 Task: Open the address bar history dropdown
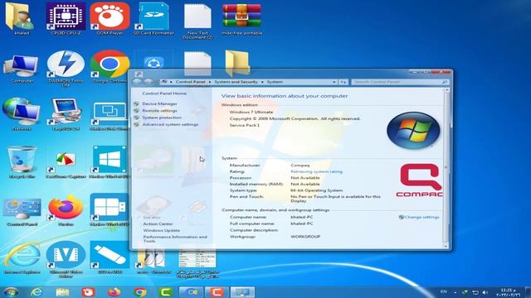(x=334, y=82)
